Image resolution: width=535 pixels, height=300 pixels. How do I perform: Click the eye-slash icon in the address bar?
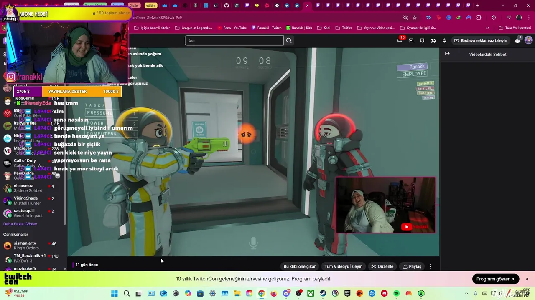tap(405, 17)
